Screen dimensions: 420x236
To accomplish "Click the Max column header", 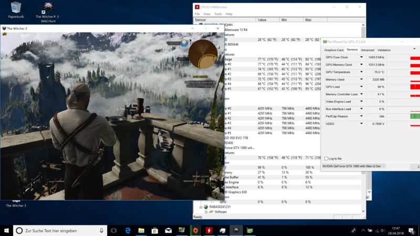I will tap(316, 20).
